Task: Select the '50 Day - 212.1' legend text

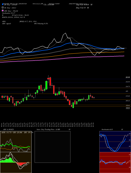Action: tap(10, 8)
